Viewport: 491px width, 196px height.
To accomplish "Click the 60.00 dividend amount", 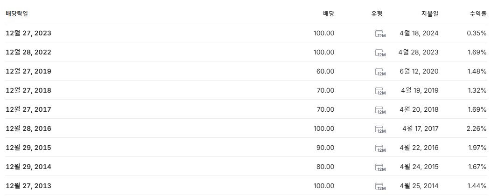I will (325, 71).
